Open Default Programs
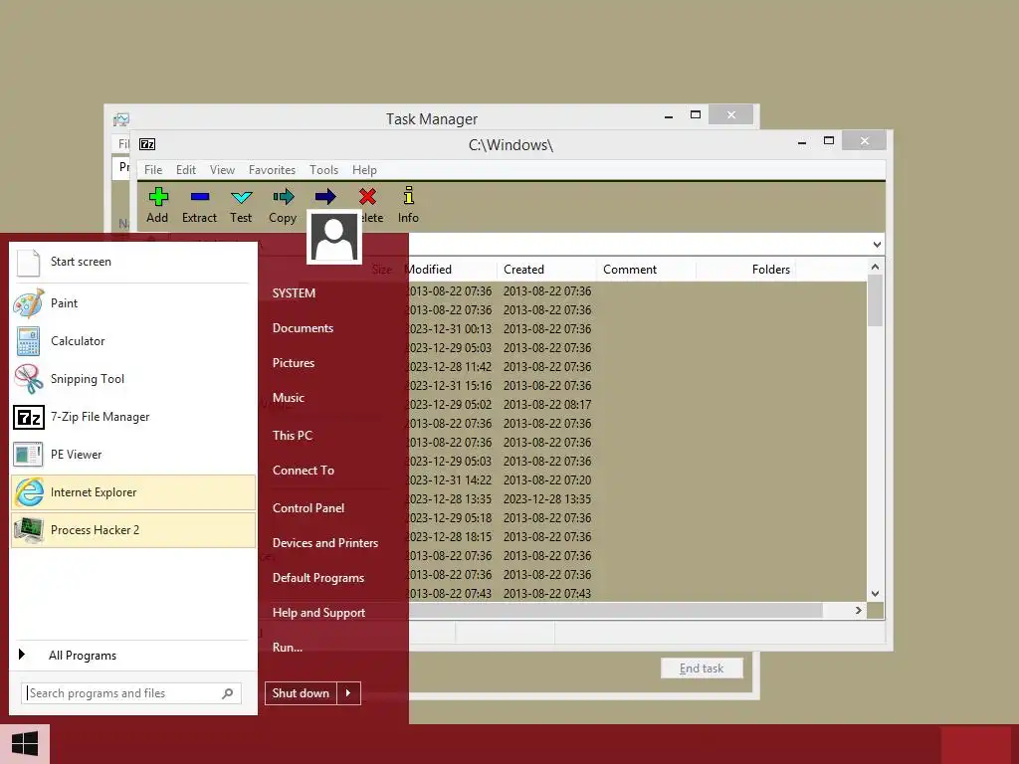The width and height of the screenshot is (1019, 764). [318, 578]
